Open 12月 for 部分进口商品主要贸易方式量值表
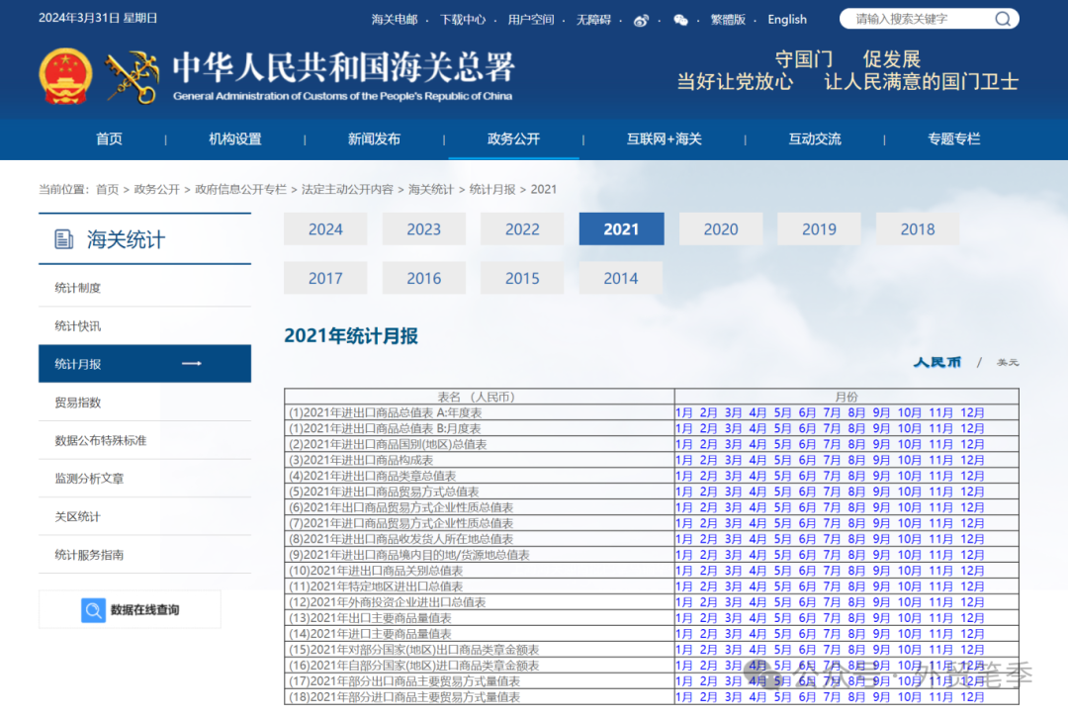1068x719 pixels. point(973,697)
